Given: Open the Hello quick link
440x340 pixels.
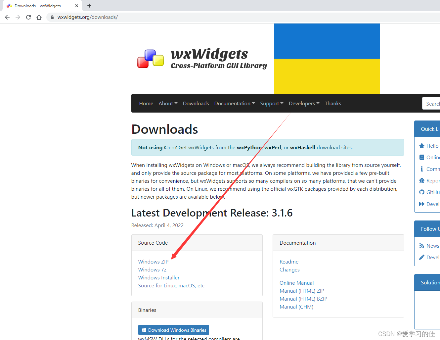Looking at the screenshot, I should pos(432,146).
